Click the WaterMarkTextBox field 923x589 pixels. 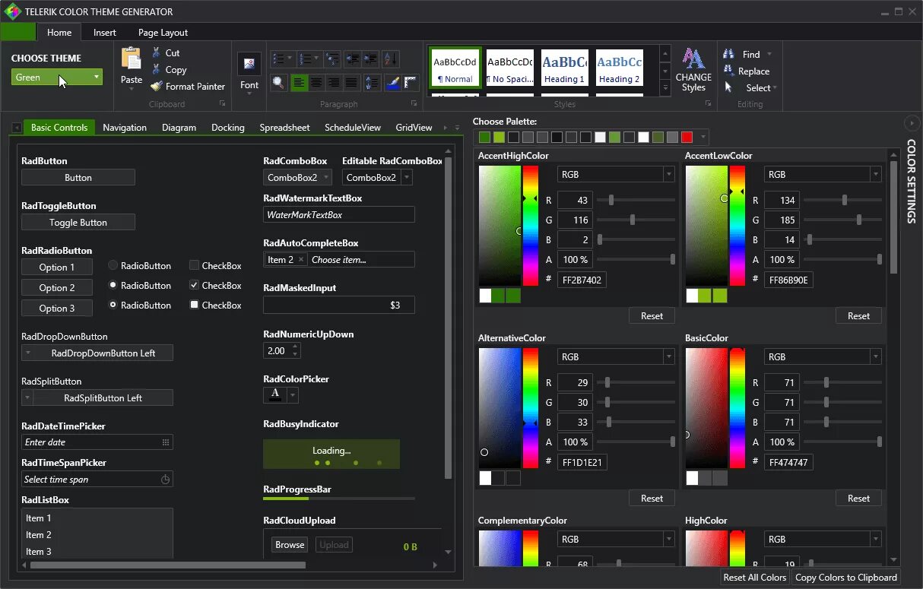click(x=339, y=214)
